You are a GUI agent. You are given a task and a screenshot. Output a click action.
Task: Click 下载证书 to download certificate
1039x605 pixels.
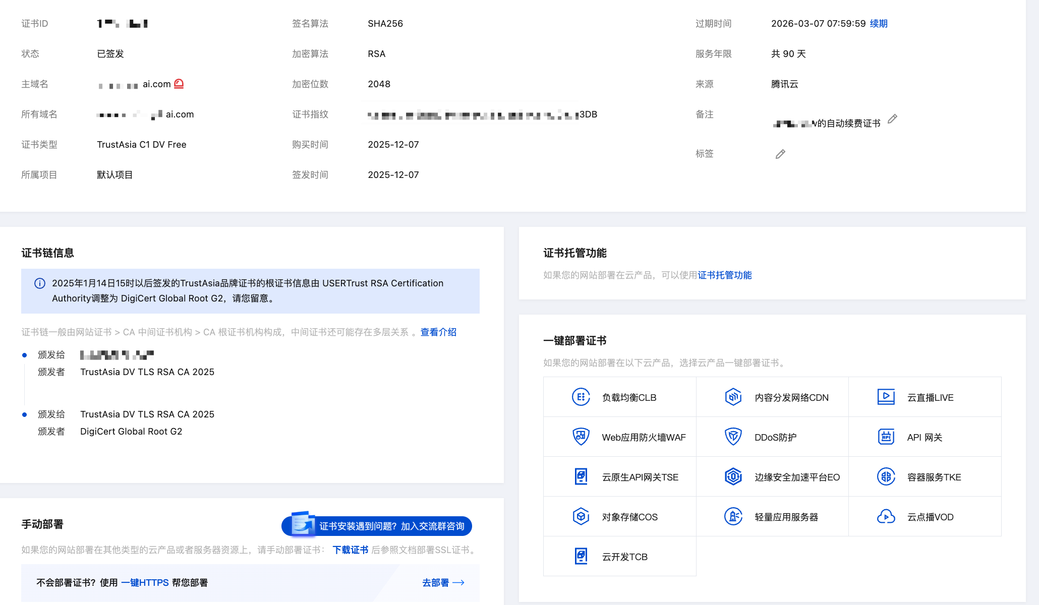coord(350,550)
